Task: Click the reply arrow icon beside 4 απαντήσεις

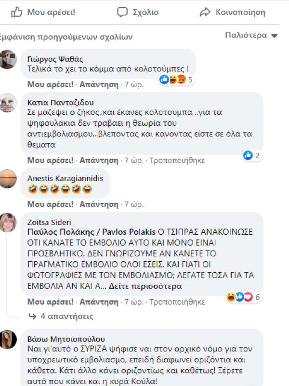Action: pos(32,316)
